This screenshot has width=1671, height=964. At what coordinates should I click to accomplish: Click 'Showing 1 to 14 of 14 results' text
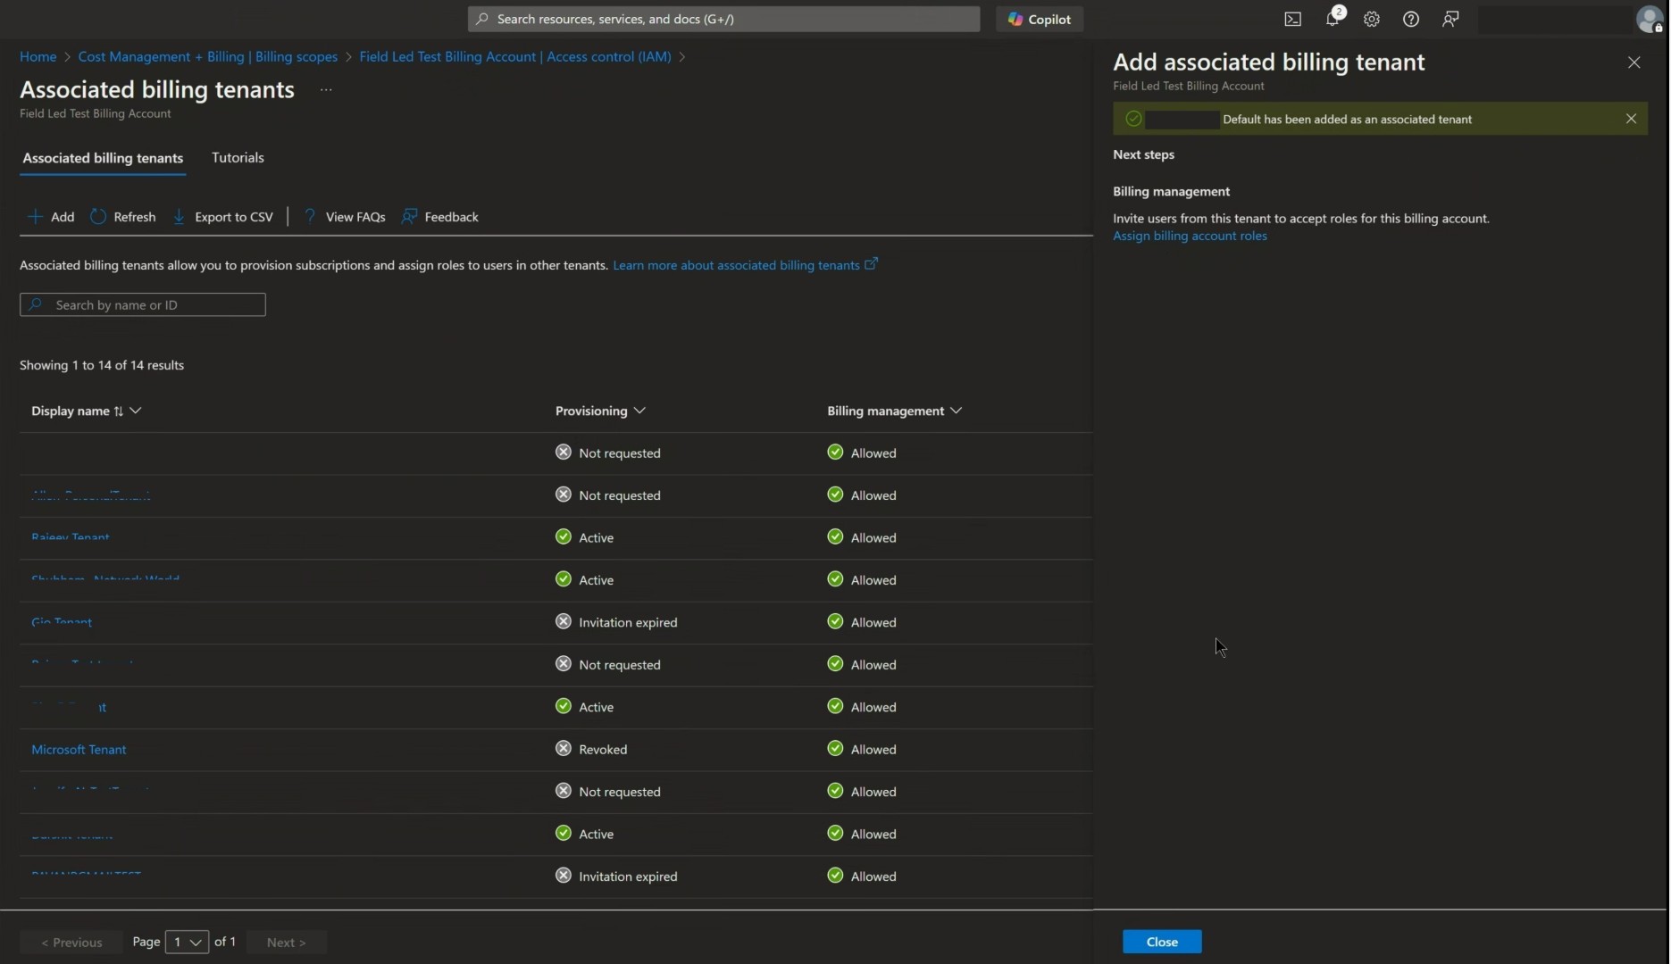tap(102, 365)
